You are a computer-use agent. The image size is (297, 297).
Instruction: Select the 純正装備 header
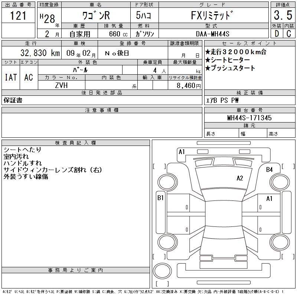[x=249, y=92]
